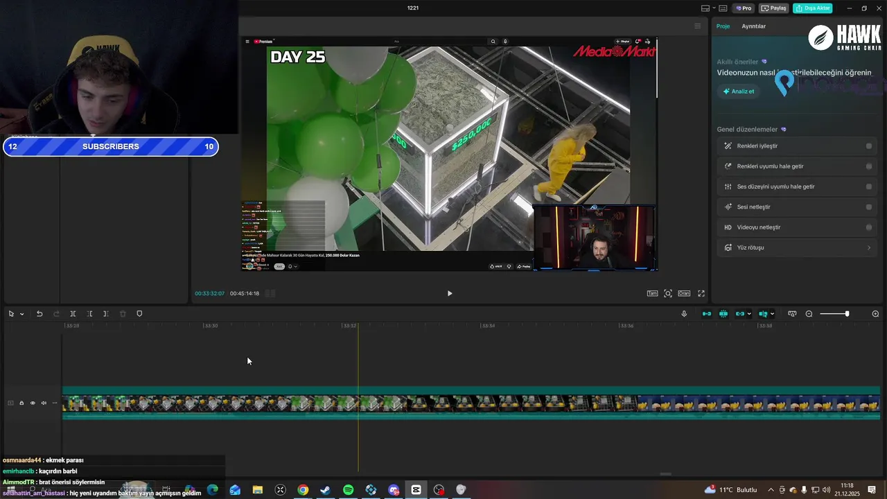Open the pointer tool mode dropdown arrow
Viewport: 887px width, 499px height.
click(21, 314)
